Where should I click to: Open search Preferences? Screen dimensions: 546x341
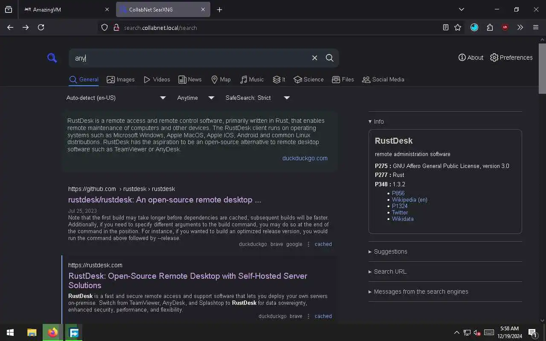tap(511, 58)
